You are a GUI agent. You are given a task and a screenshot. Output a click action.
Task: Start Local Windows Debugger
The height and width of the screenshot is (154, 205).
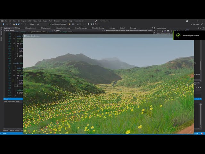click(58, 24)
